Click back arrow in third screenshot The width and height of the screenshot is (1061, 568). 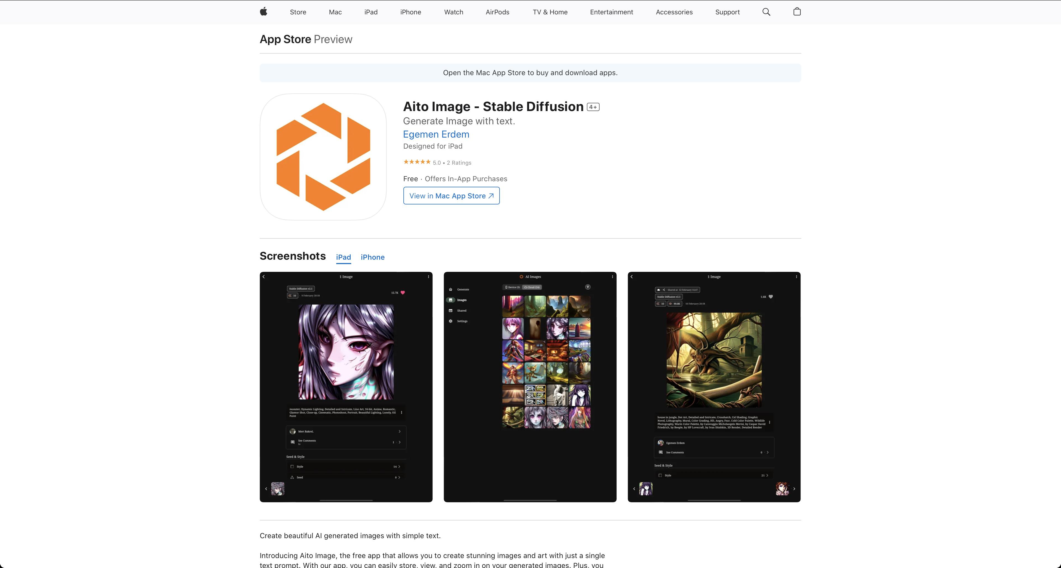pyautogui.click(x=632, y=277)
